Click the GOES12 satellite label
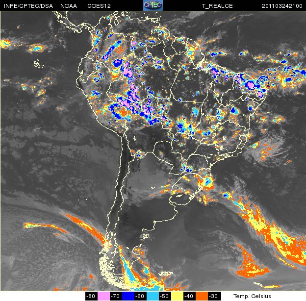306x301 pixels. pyautogui.click(x=99, y=6)
